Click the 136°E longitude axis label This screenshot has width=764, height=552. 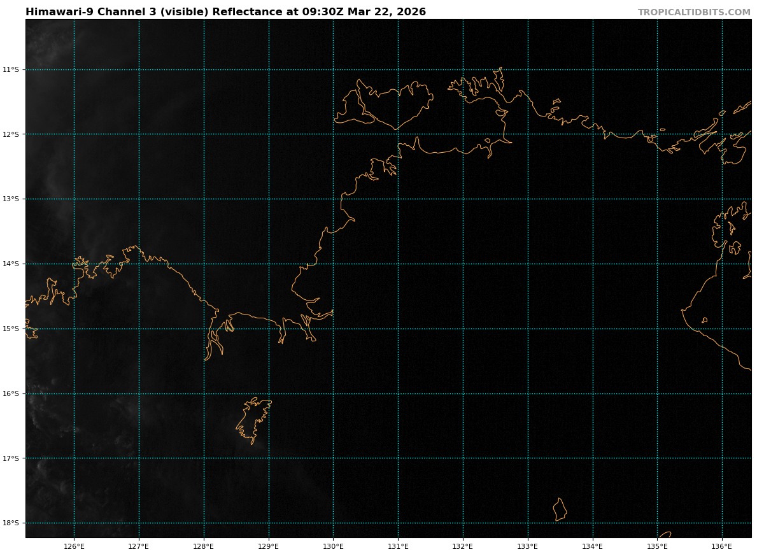(722, 546)
